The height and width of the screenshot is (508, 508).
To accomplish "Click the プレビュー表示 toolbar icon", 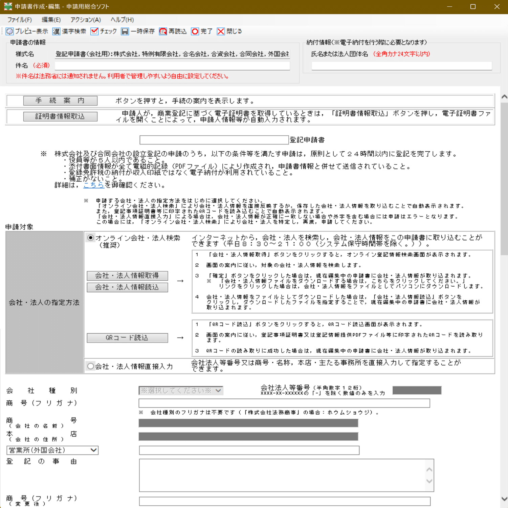I will click(9, 31).
